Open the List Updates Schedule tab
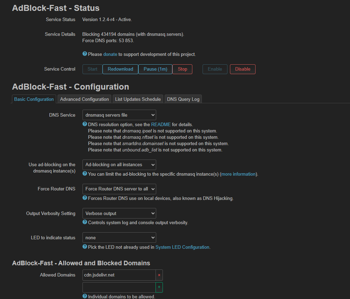This screenshot has width=350, height=299. click(138, 99)
